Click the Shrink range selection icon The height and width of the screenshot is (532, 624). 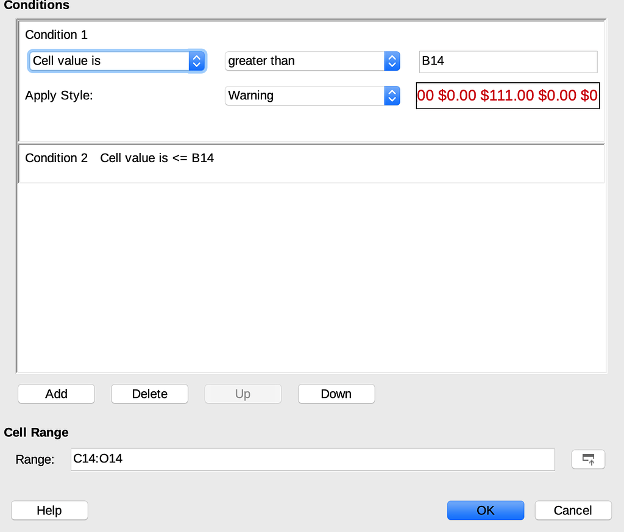587,459
